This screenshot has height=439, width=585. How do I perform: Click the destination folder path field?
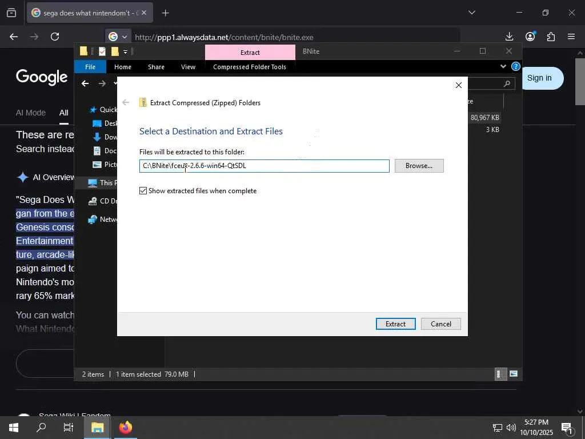(264, 166)
